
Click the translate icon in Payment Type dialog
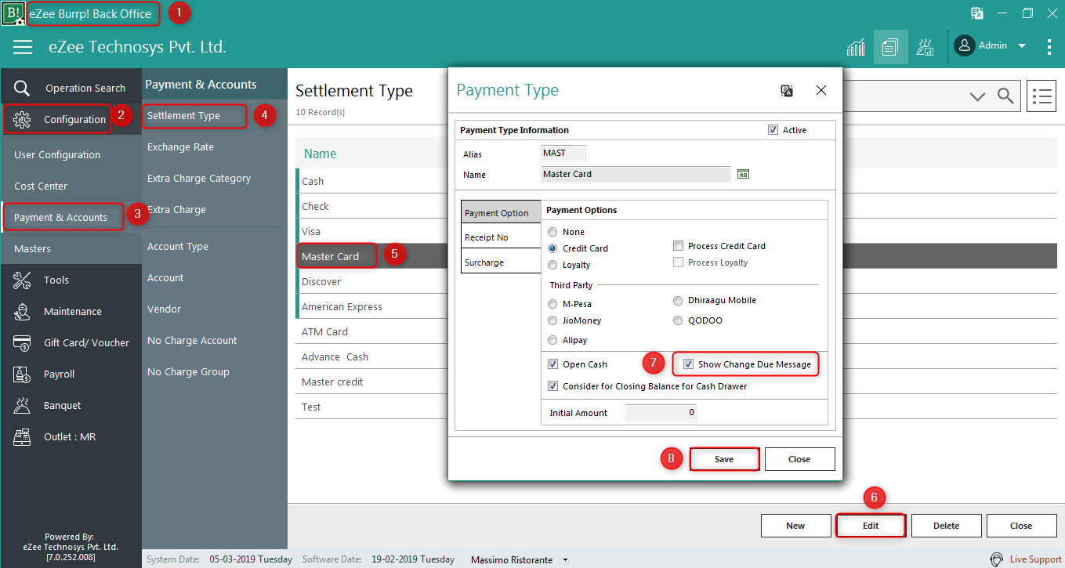pos(787,91)
